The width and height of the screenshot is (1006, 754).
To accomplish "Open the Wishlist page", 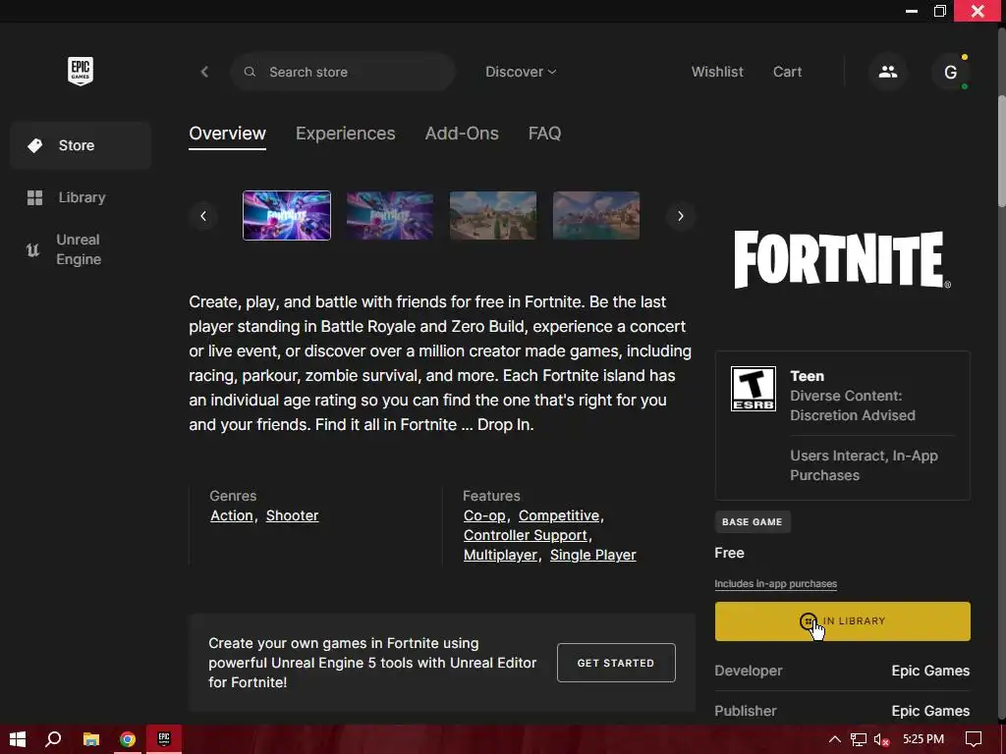I will pos(716,72).
